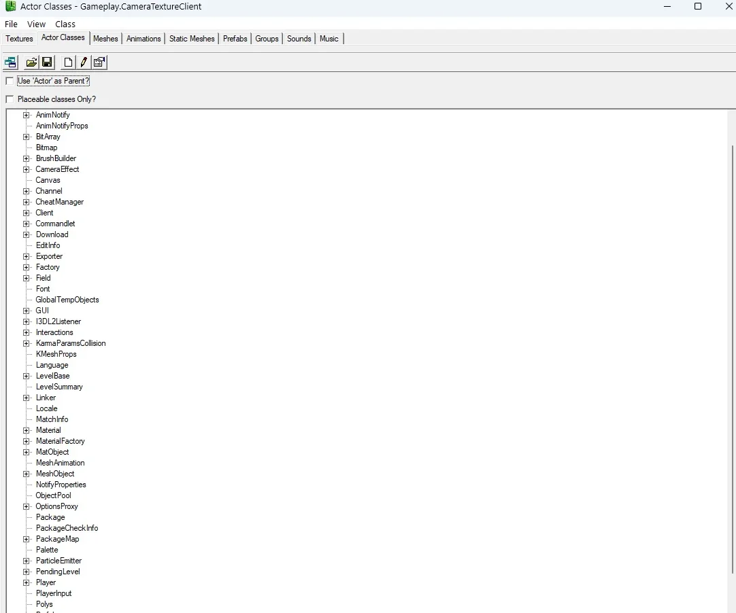Viewport: 736px width, 613px height.
Task: Select the Language class
Action: [x=52, y=365]
